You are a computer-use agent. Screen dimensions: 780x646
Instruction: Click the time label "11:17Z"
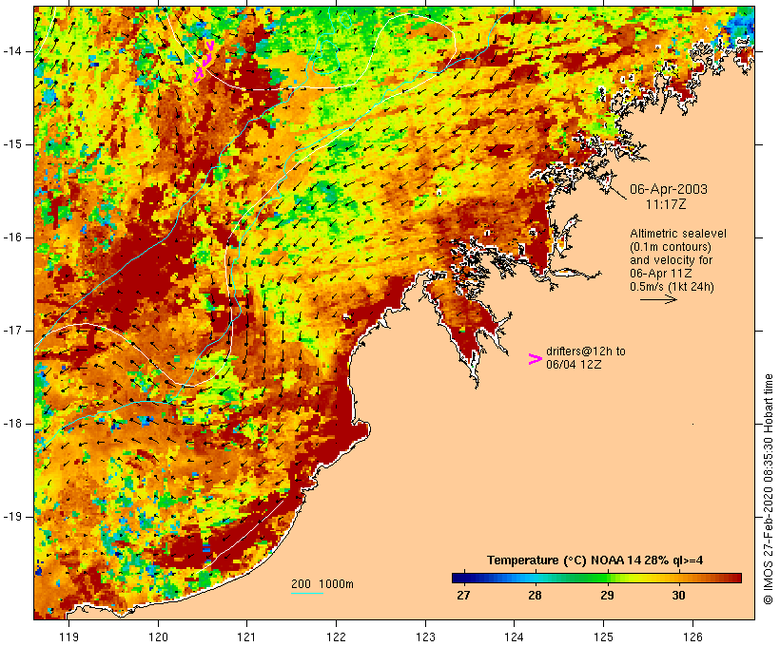pyautogui.click(x=666, y=204)
